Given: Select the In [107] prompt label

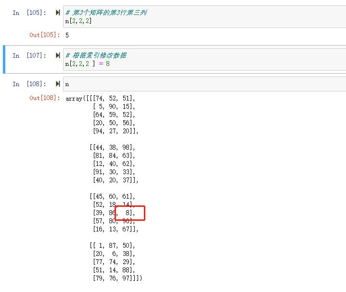Looking at the screenshot, I should (29, 56).
